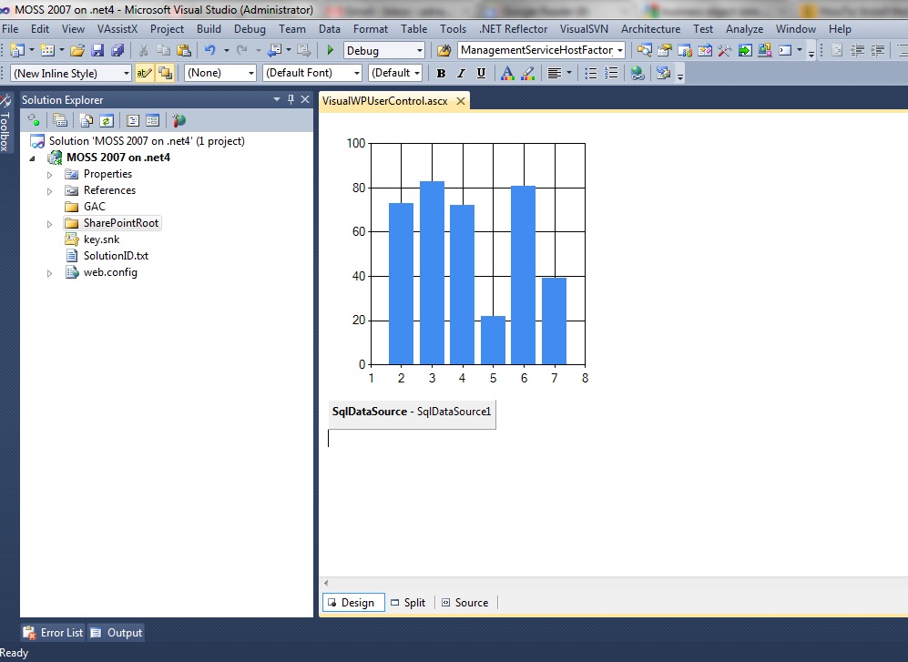Toggle the Pin auto-hide on Solution Explorer
Screen dimensions: 908x662
[x=291, y=99]
